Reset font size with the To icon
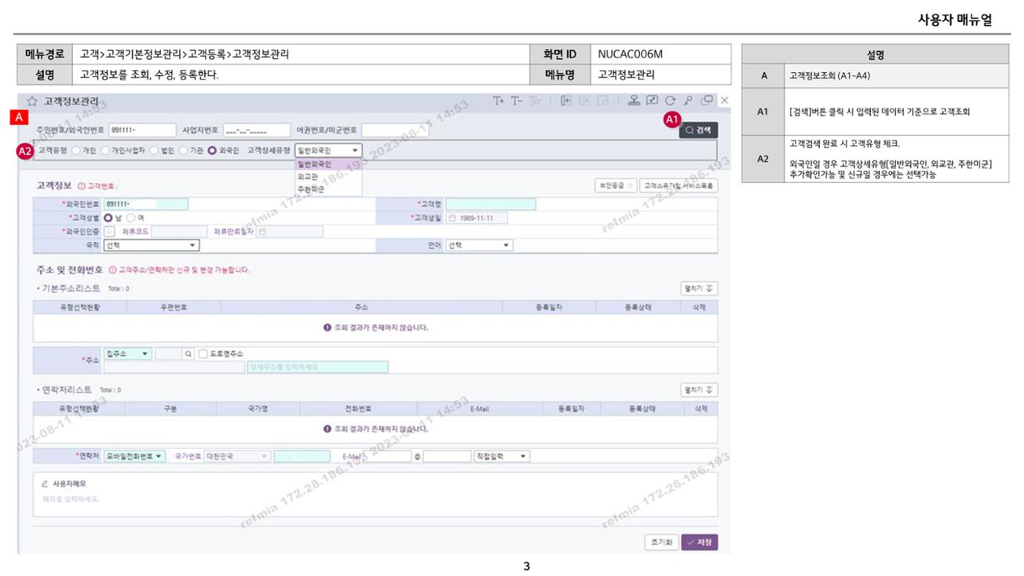 tap(533, 101)
